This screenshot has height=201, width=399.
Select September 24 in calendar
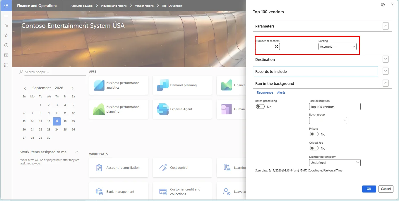(57, 129)
